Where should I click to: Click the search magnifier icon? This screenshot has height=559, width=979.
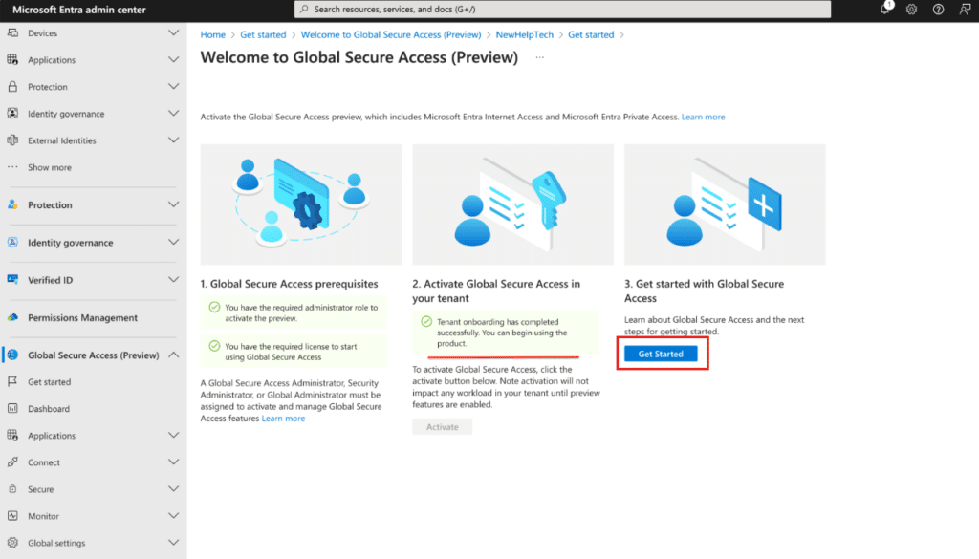pyautogui.click(x=304, y=10)
